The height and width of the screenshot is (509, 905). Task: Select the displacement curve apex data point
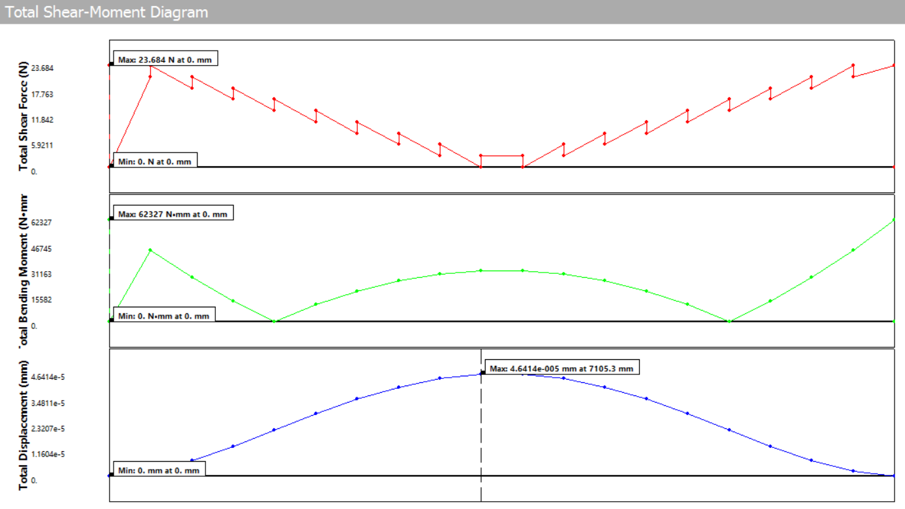tap(481, 374)
